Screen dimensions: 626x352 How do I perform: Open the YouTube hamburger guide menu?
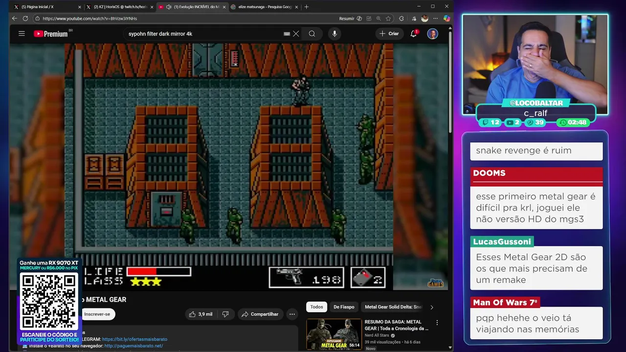[22, 34]
